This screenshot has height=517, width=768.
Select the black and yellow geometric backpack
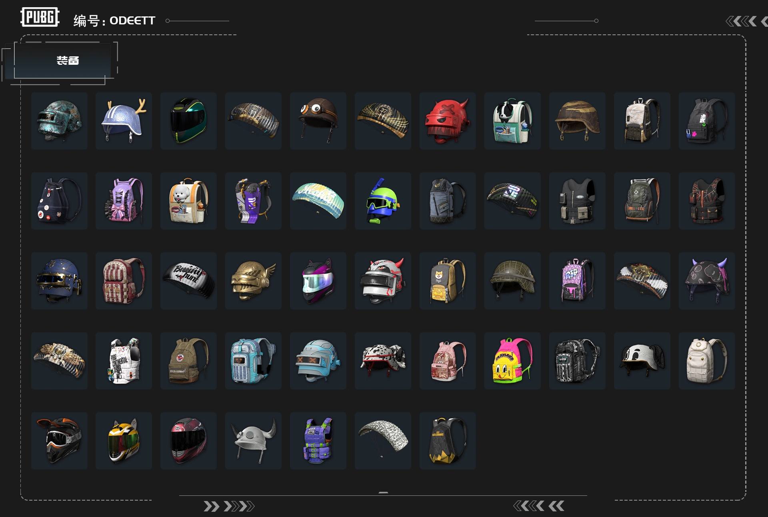(x=448, y=441)
